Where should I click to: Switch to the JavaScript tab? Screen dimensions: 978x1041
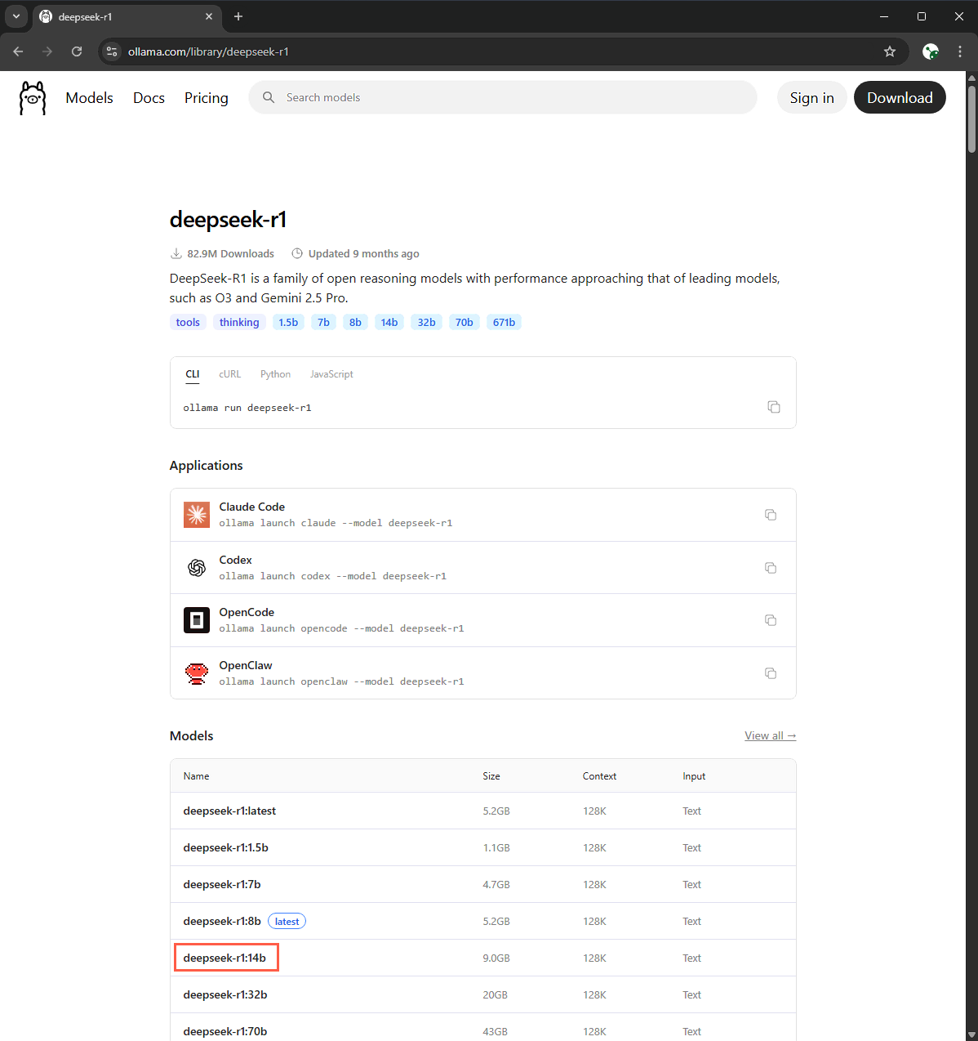pyautogui.click(x=331, y=374)
